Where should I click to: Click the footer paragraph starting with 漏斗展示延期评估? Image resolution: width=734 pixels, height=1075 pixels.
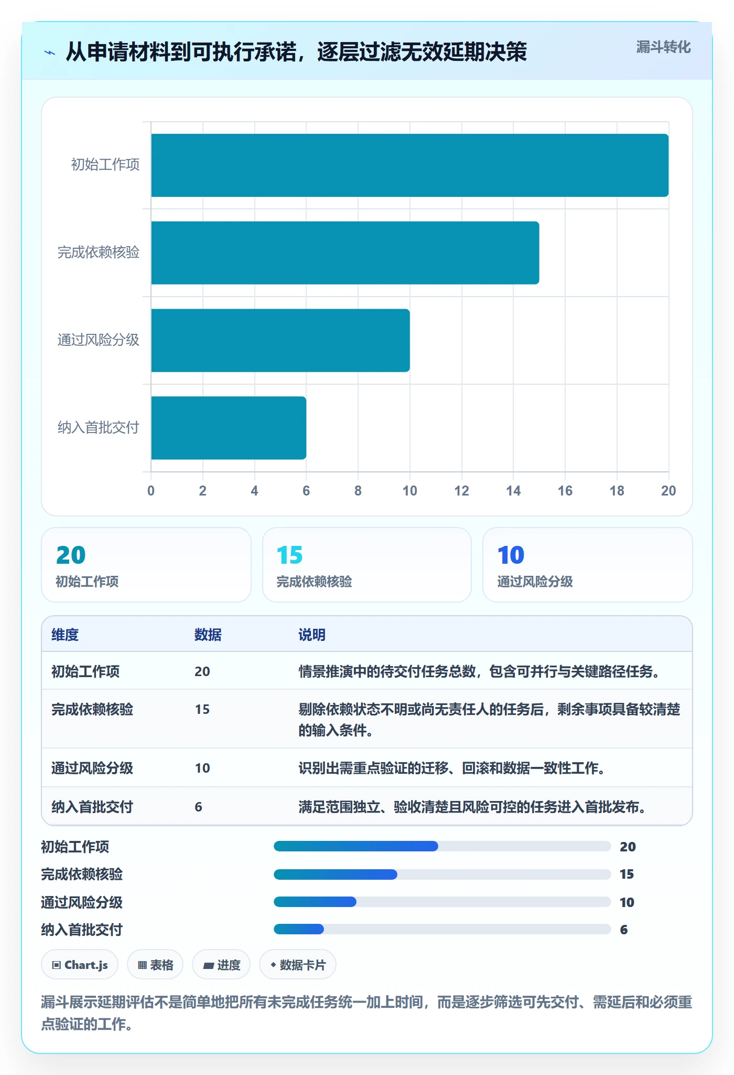[x=367, y=1013]
